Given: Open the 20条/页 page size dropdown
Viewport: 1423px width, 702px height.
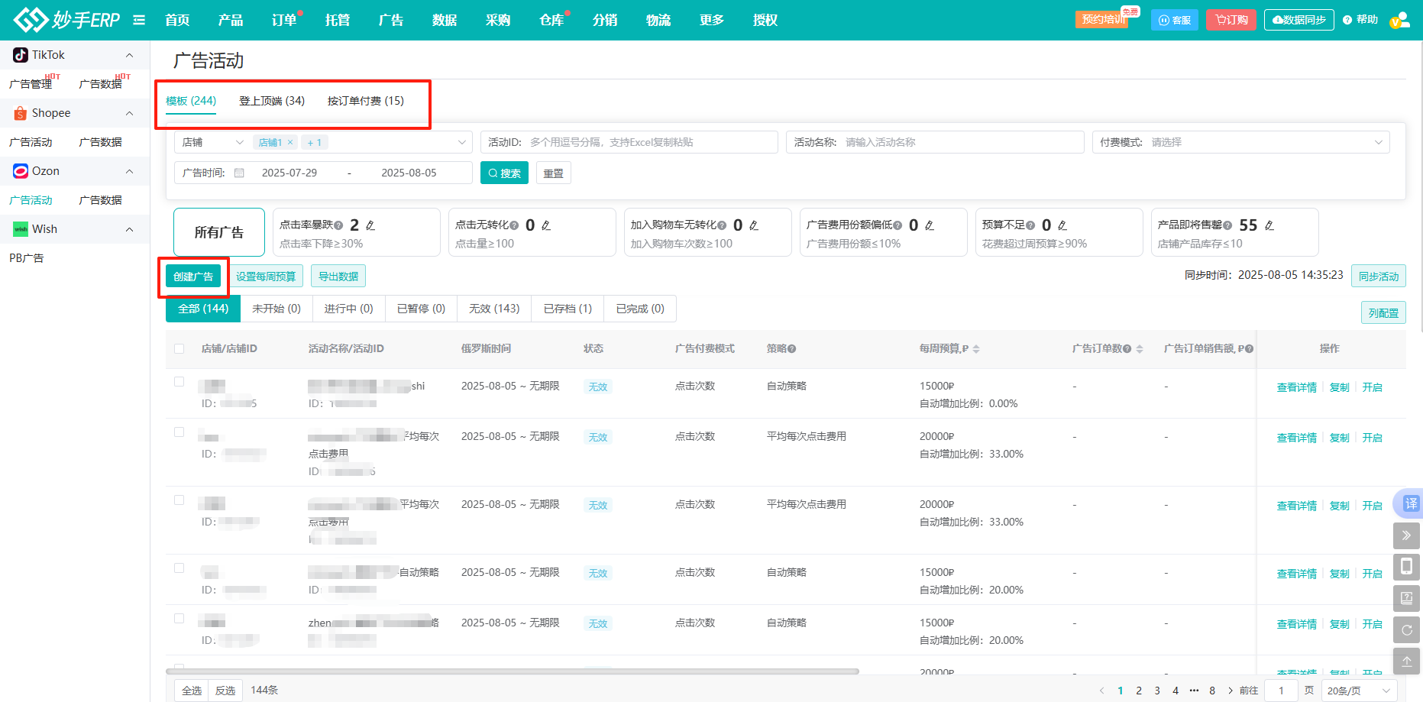Looking at the screenshot, I should pos(1359,691).
